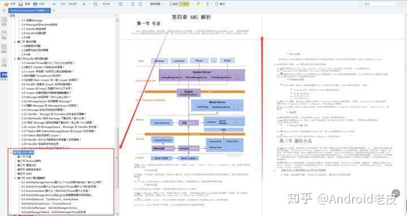Select outline entry 第三节 通信方式
The height and width of the screenshot is (216, 407).
point(27,165)
